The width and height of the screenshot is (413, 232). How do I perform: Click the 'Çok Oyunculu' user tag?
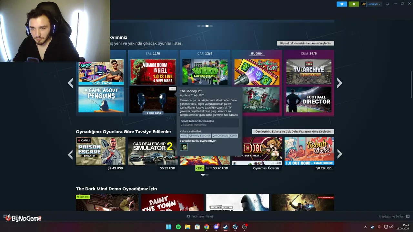pyautogui.click(x=220, y=136)
